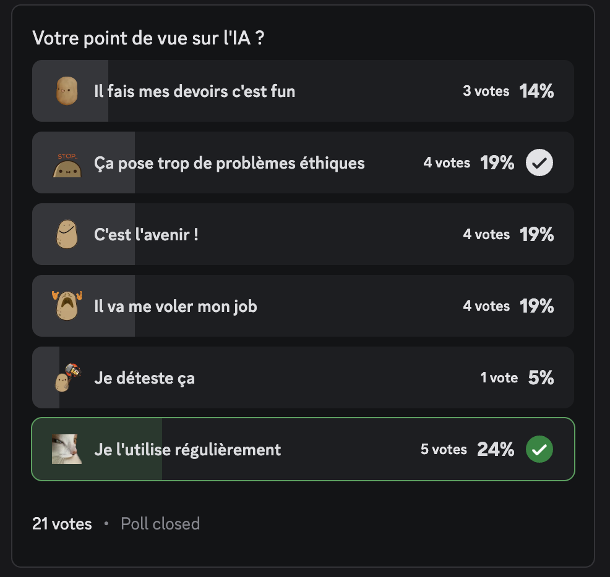Viewport: 610px width, 577px height.
Task: Select the "C'est l'avenir !" poll choice
Action: coord(278,234)
